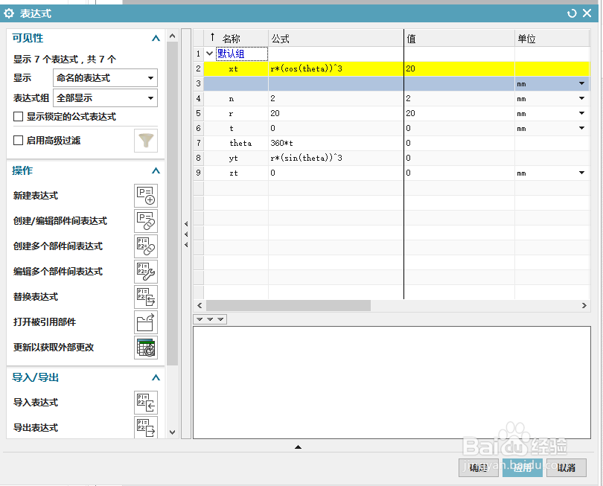Open the 表达式组 dropdown (全部显示)
The width and height of the screenshot is (603, 486).
click(105, 98)
